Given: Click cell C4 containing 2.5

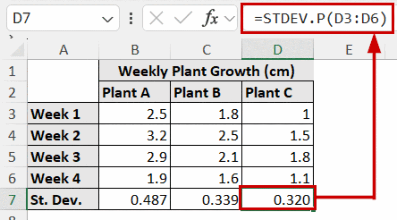Looking at the screenshot, I should (x=206, y=135).
